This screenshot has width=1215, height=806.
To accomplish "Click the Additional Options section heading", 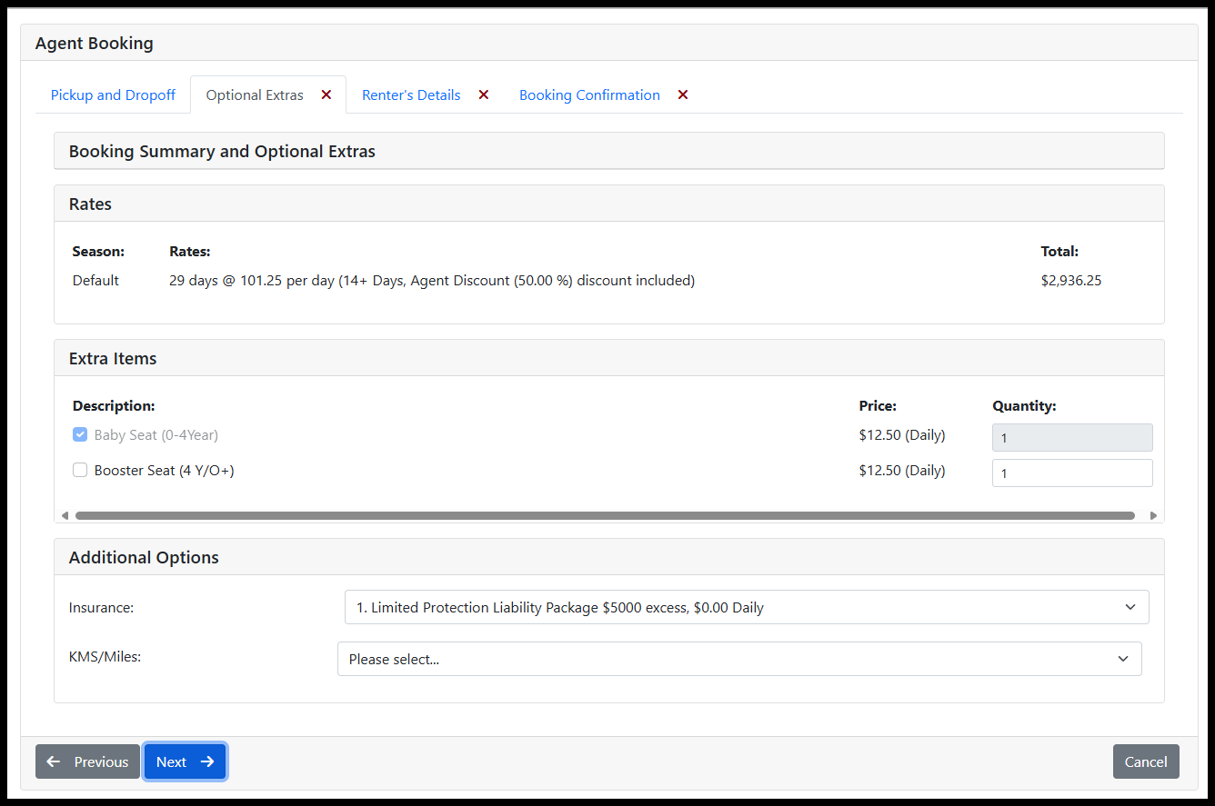I will tap(144, 557).
